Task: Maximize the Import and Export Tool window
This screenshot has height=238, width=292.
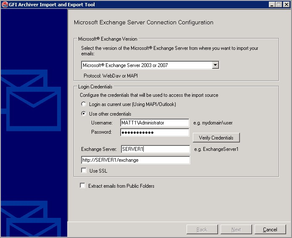Action: tap(279, 5)
